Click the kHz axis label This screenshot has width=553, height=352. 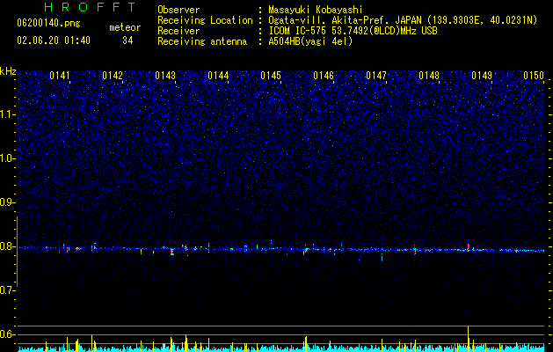pyautogui.click(x=8, y=71)
